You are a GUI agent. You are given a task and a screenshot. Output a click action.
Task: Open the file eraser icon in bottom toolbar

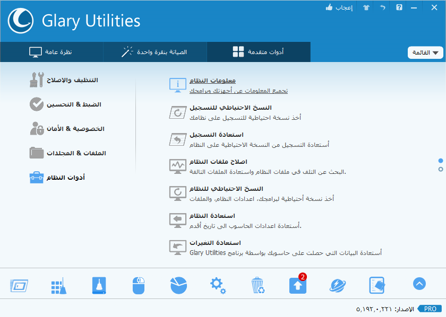point(377,285)
